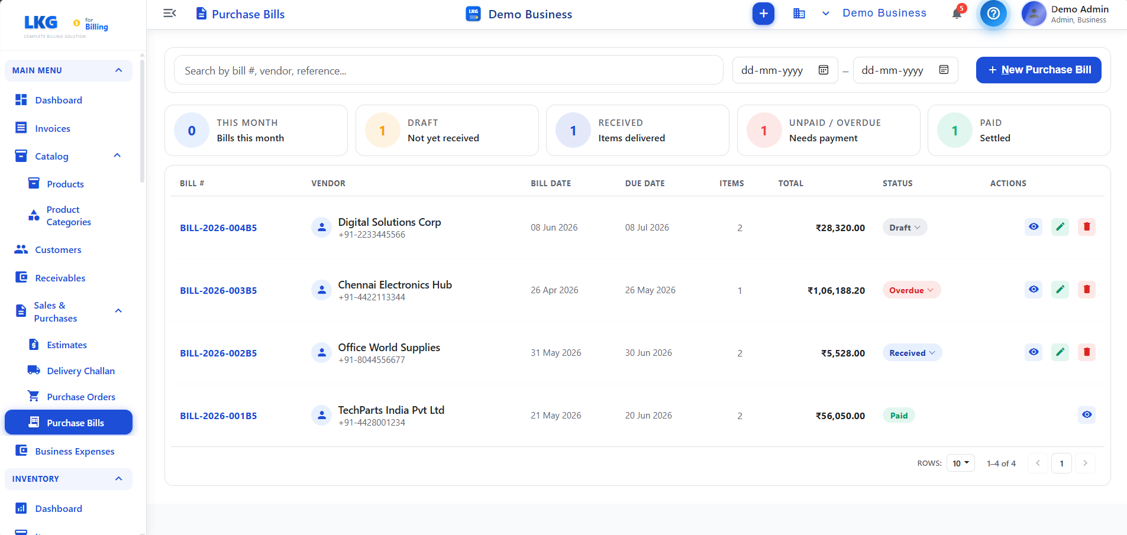Open the end date calendar picker icon
Image resolution: width=1127 pixels, height=535 pixels.
(x=944, y=70)
